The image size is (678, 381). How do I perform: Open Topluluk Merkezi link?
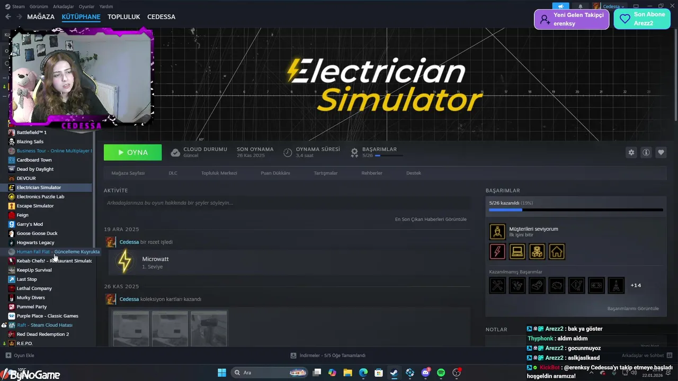tap(219, 173)
